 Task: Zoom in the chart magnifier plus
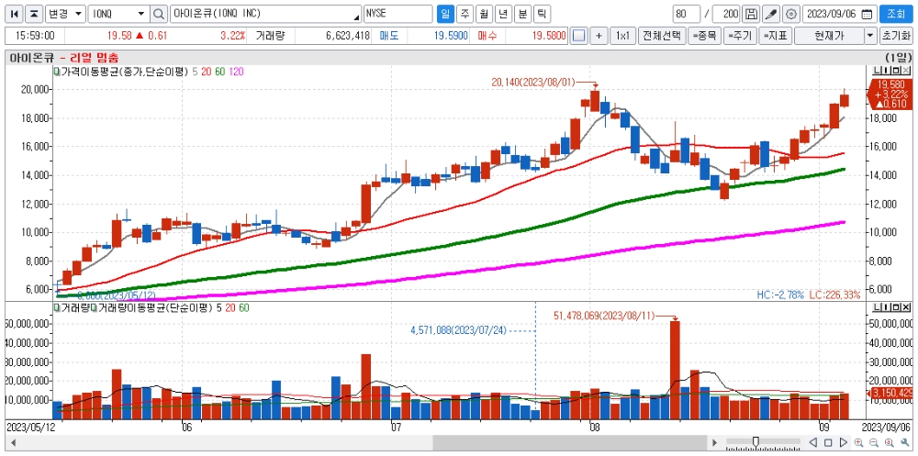(859, 442)
